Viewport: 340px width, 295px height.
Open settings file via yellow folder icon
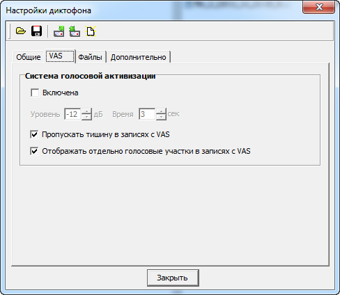pyautogui.click(x=21, y=31)
